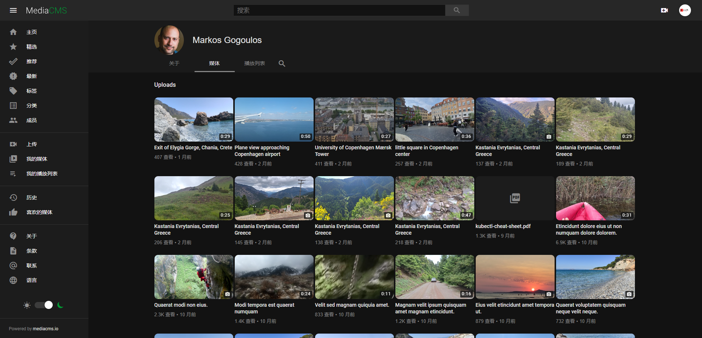Open kubectl-cheat-sheet.pdf title link
The width and height of the screenshot is (702, 338).
click(x=503, y=226)
